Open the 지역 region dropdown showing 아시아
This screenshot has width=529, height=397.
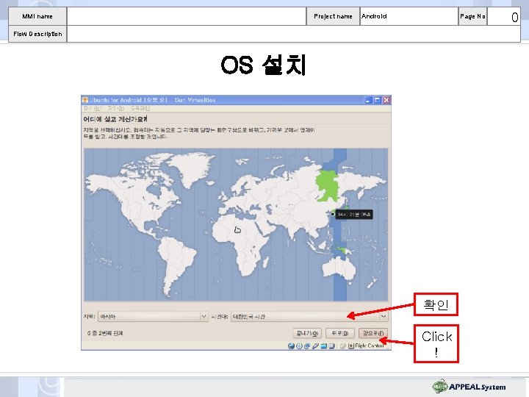tap(153, 316)
